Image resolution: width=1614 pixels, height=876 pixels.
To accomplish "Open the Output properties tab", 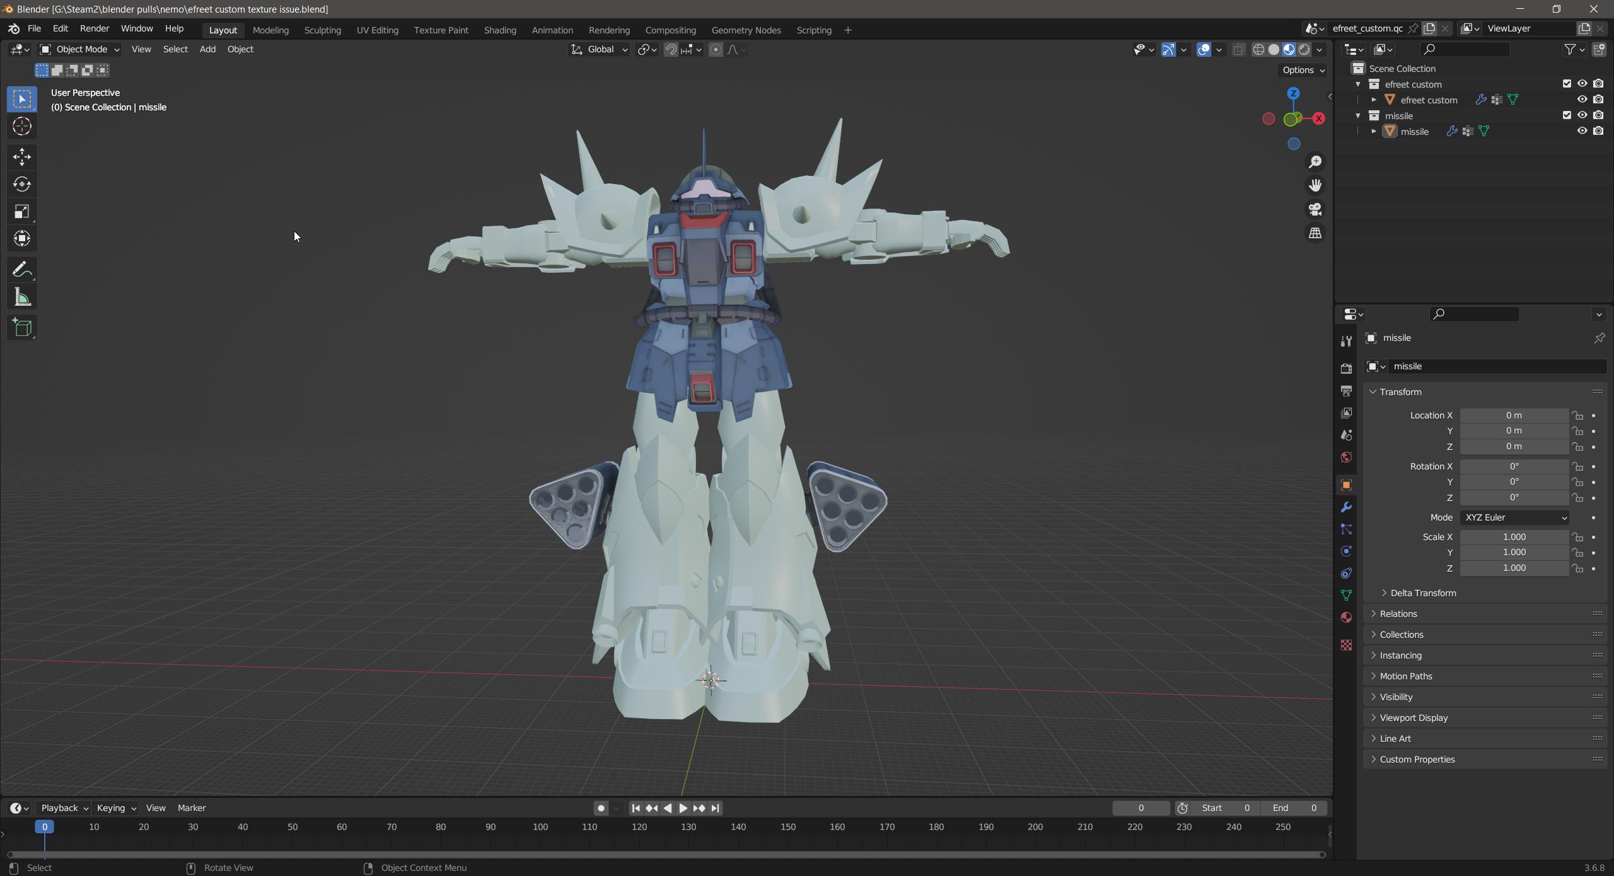I will click(x=1346, y=391).
